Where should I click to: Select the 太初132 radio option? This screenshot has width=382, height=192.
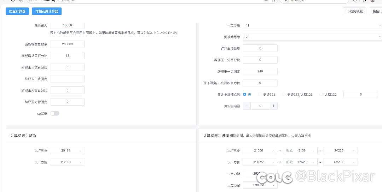click(x=328, y=95)
